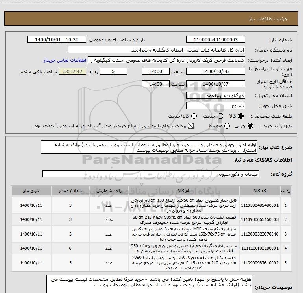The image size is (303, 293).
Task: Click the unit عدد in row 2
Action: [109, 219]
